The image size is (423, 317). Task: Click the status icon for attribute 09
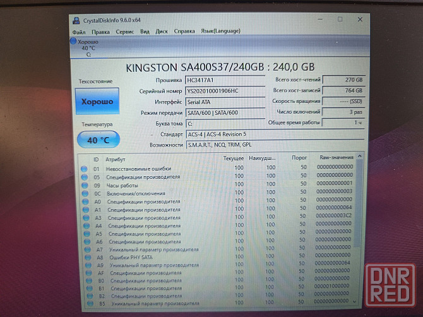coord(85,186)
